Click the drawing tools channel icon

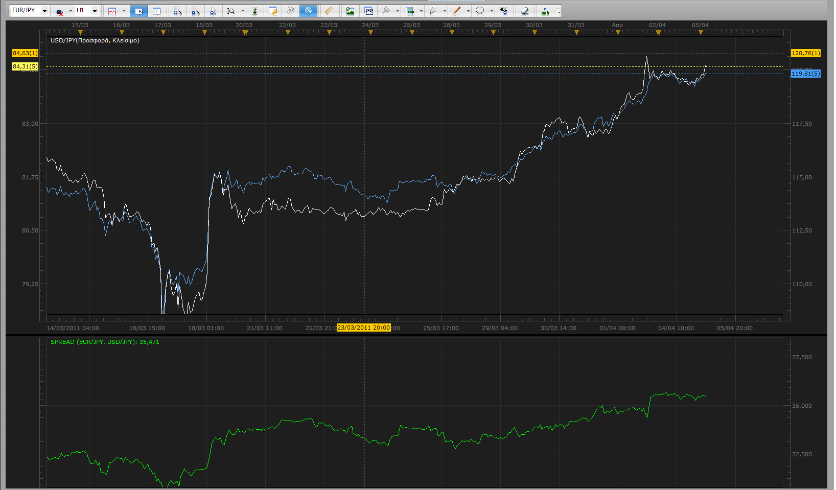pyautogui.click(x=386, y=11)
